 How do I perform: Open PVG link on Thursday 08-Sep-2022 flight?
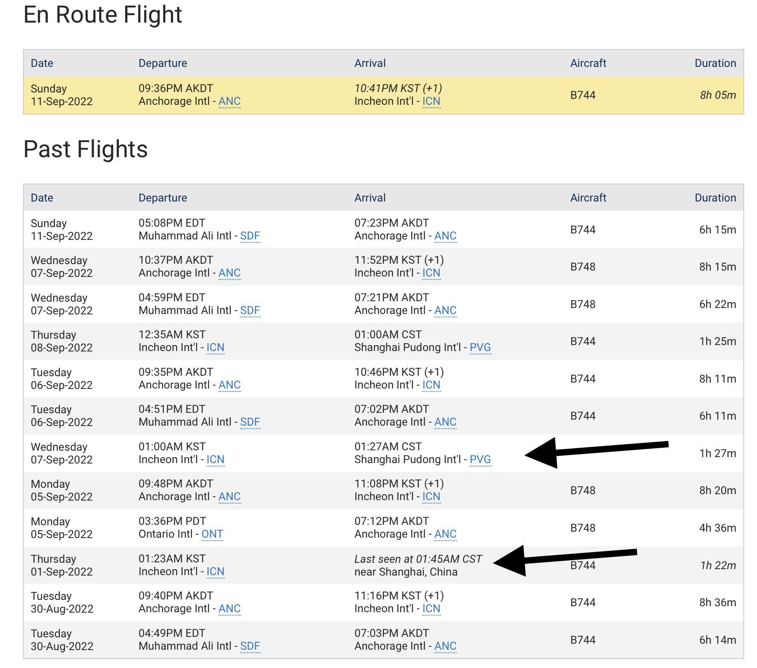tap(480, 348)
